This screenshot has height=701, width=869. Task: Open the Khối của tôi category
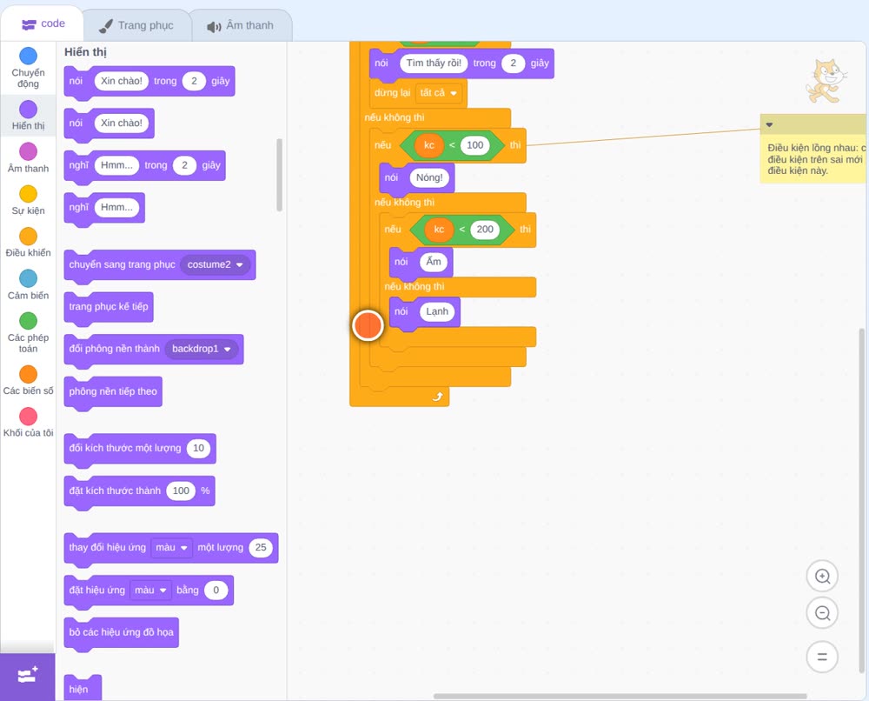coord(29,422)
